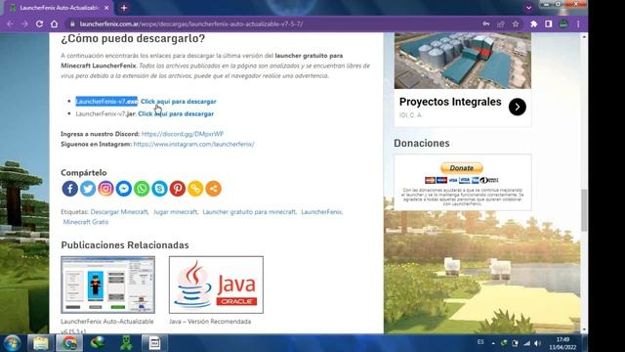Share via Skype
Image resolution: width=625 pixels, height=352 pixels.
pos(159,189)
